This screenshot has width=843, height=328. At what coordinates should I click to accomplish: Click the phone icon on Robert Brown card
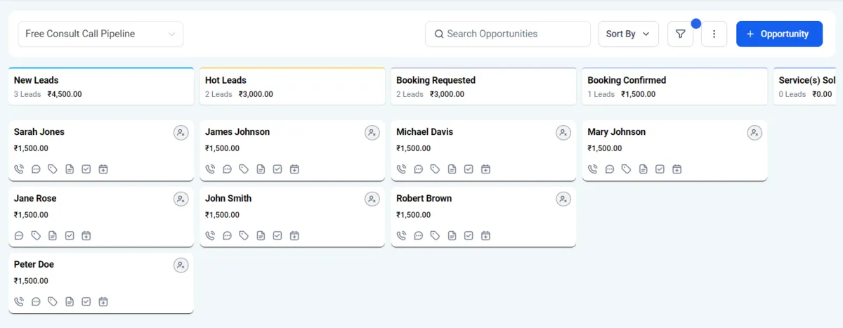pyautogui.click(x=401, y=236)
